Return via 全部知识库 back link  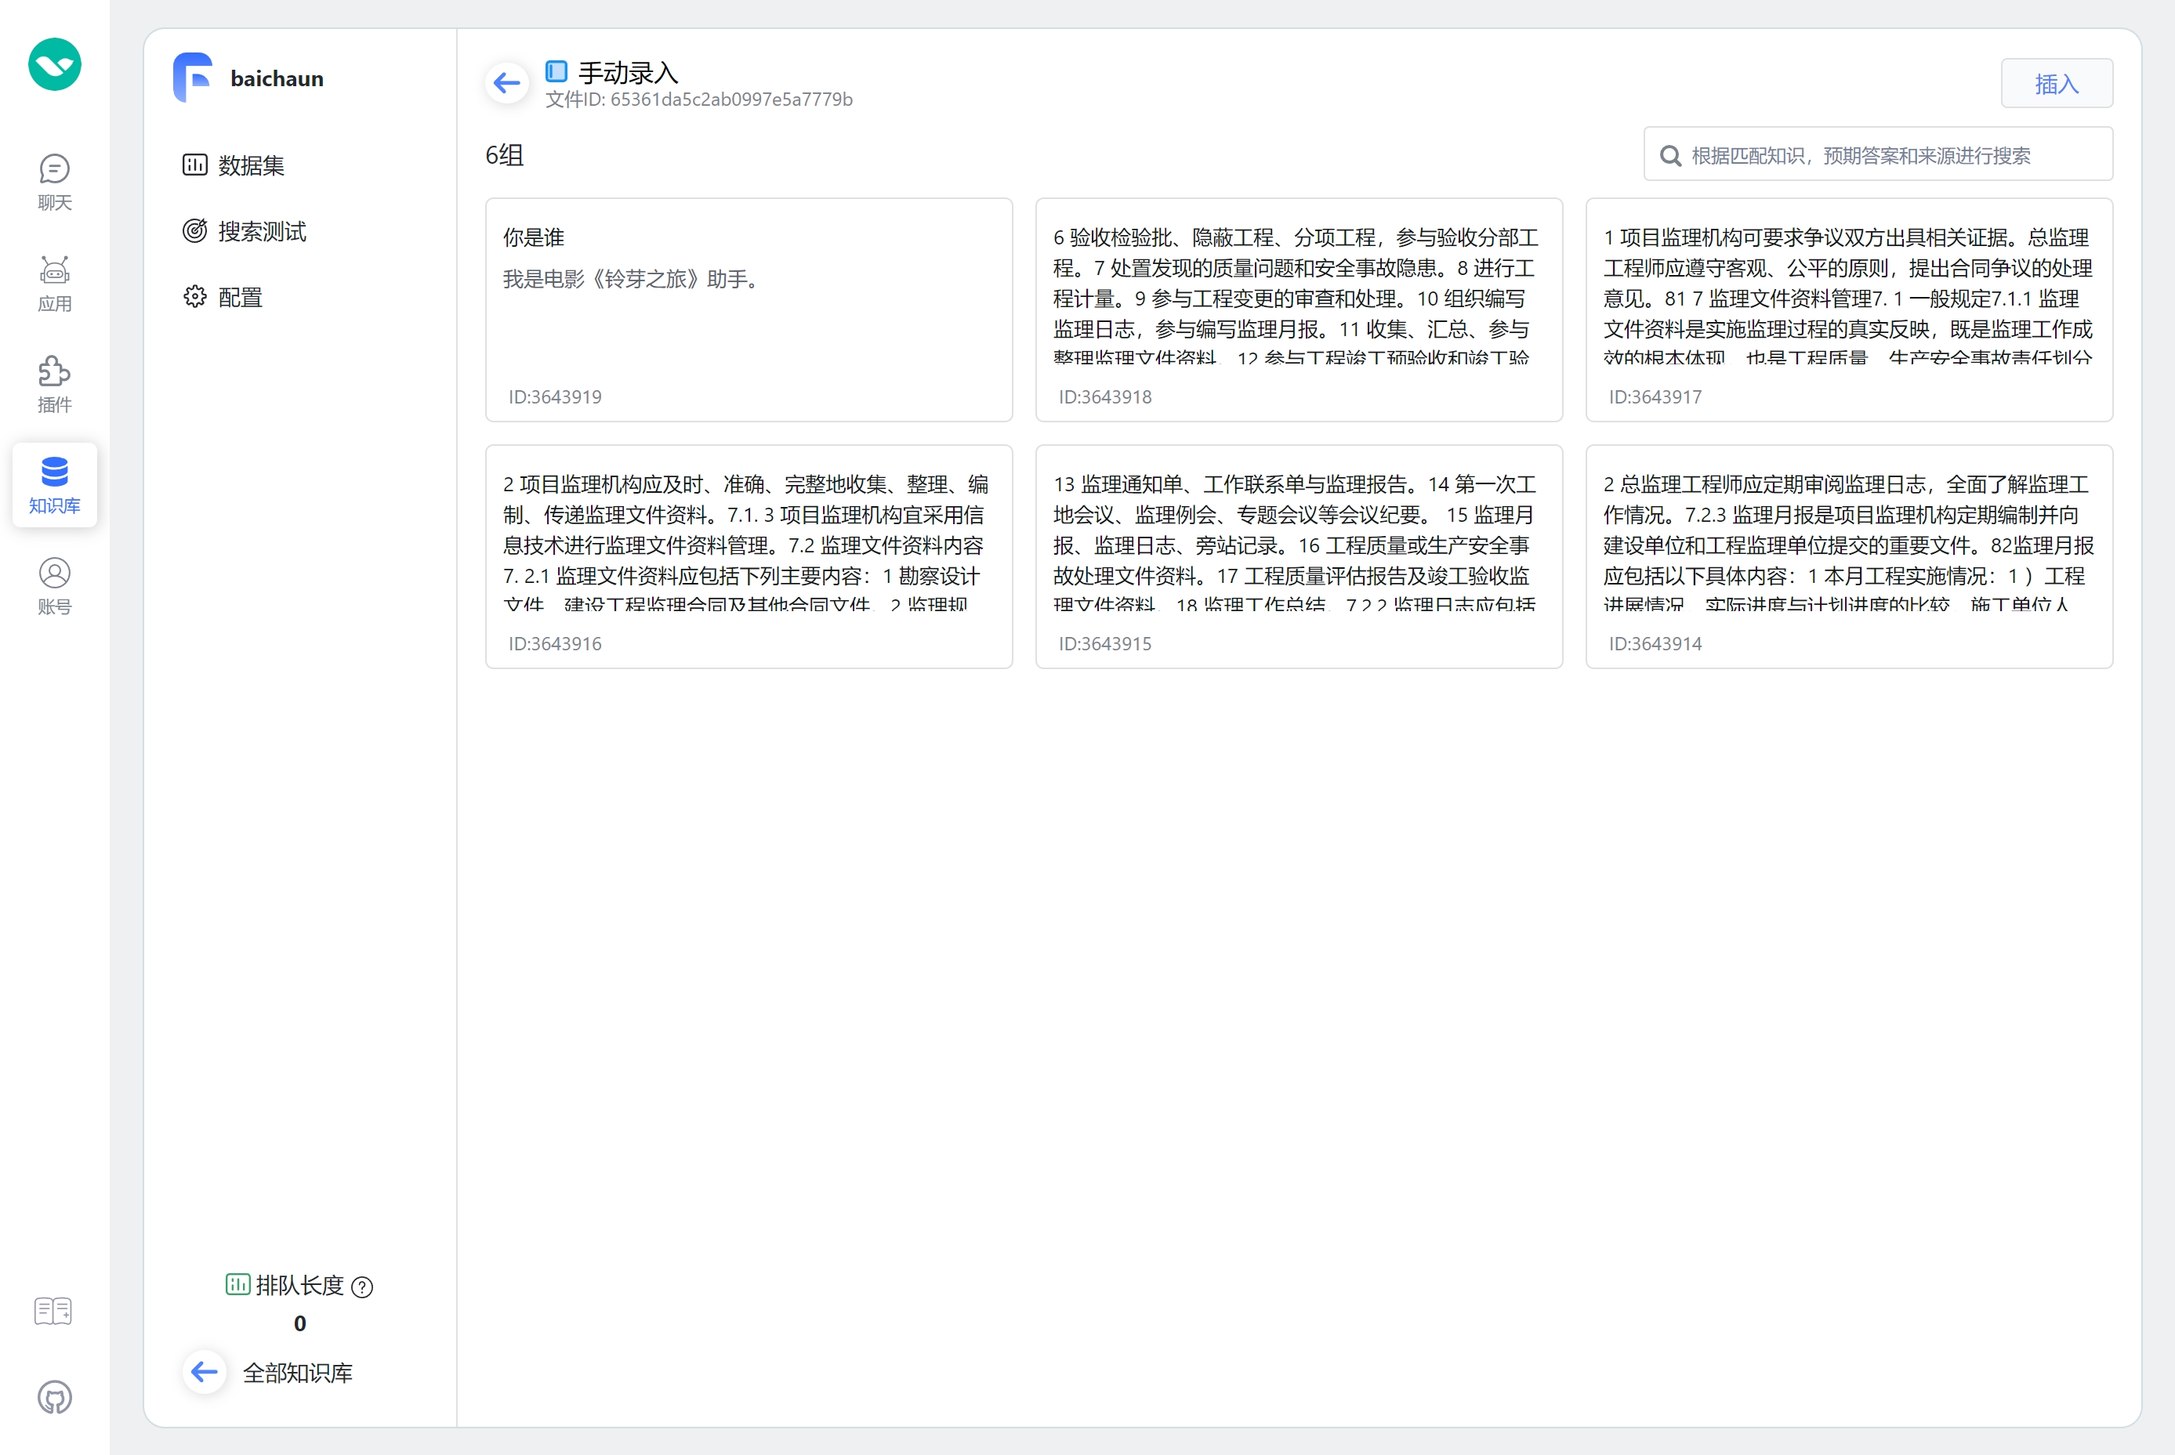[x=296, y=1373]
